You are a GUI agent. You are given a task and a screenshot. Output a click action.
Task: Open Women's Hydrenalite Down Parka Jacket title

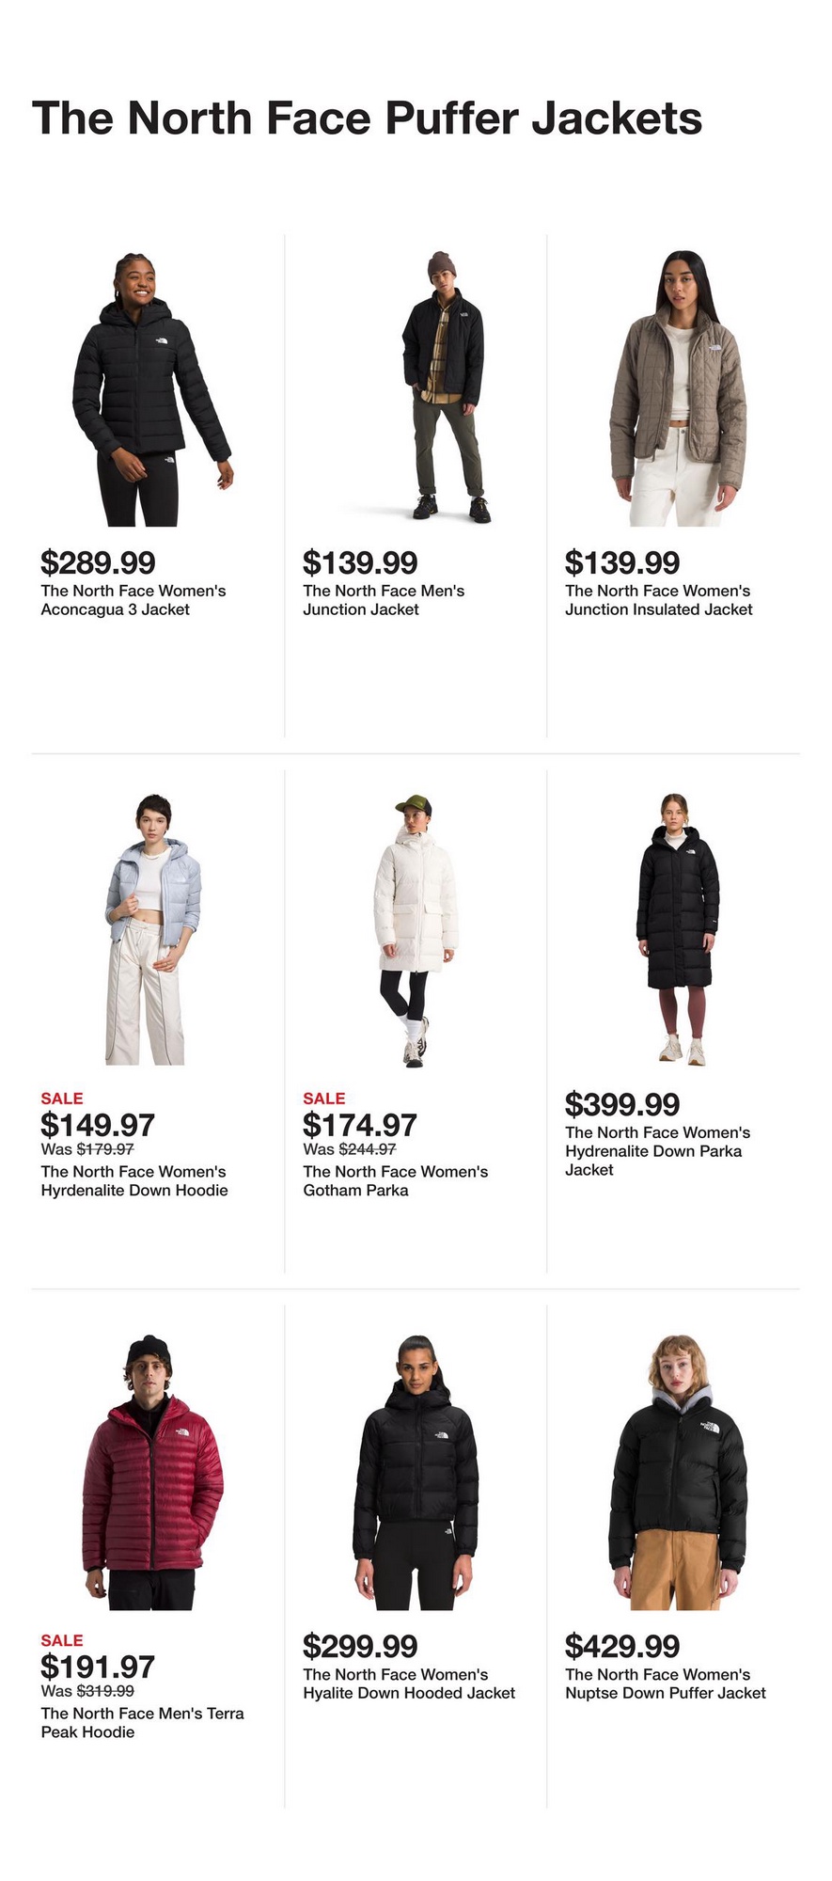(x=658, y=1151)
